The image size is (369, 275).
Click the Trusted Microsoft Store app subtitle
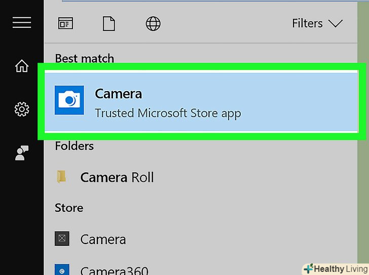point(168,112)
